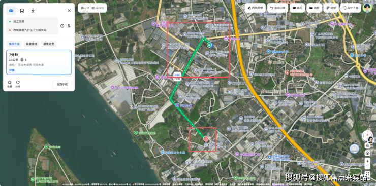
Task: Select the driving route car icon
Action: pyautogui.click(x=11, y=11)
